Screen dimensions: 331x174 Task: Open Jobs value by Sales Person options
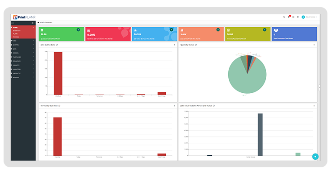pyautogui.click(x=314, y=106)
